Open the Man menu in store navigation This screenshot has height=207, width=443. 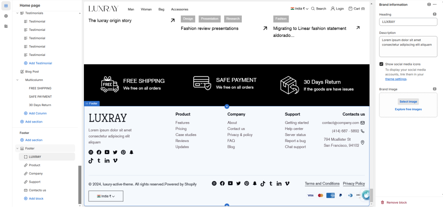click(x=131, y=10)
